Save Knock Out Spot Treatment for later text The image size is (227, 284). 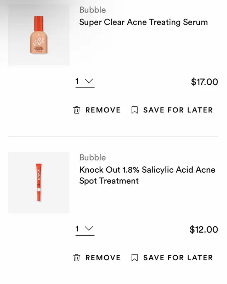178,257
